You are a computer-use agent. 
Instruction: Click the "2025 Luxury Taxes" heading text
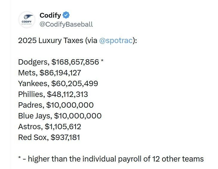(50, 40)
